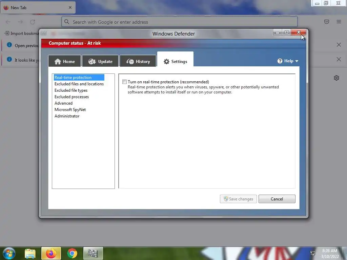Click the Home tab house icon
Viewport: 347px width, 260px height.
[58, 61]
